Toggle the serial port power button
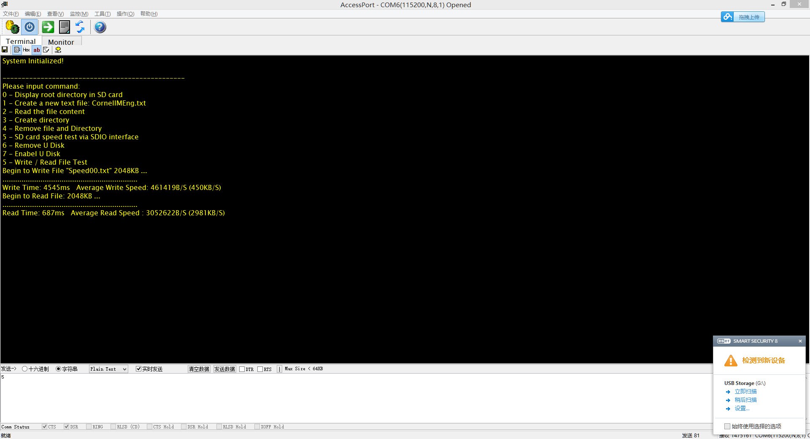This screenshot has height=439, width=810. [x=30, y=27]
